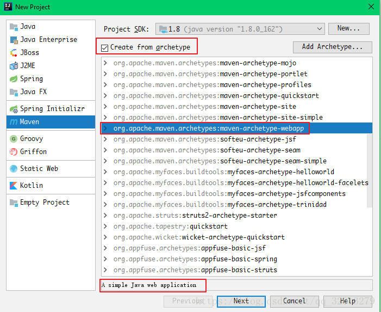Click the Java folder icon in sidebar
Viewport: 381px width, 312px height.
(x=14, y=27)
